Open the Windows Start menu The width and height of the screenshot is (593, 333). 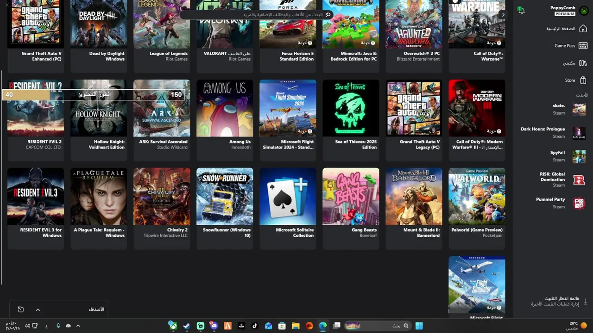click(419, 326)
